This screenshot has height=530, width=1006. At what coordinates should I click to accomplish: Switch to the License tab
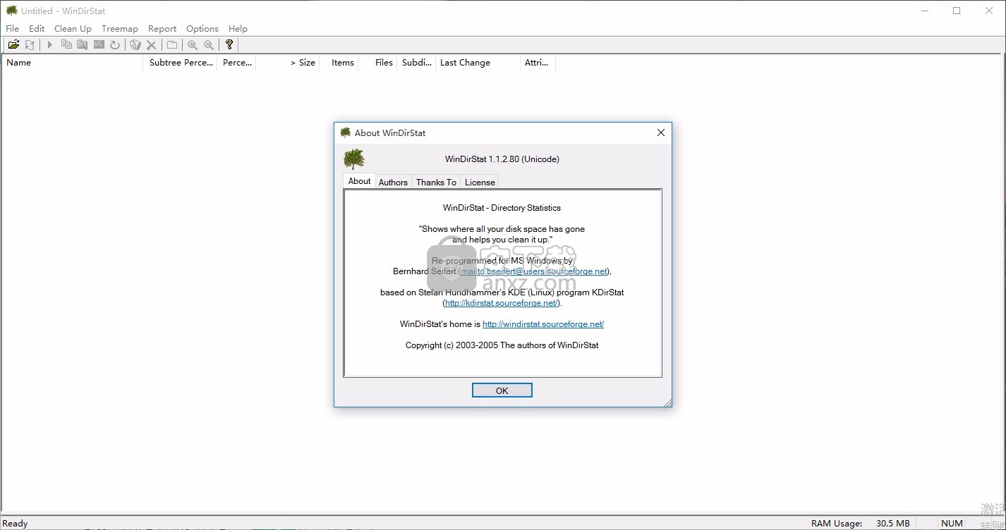pos(480,182)
